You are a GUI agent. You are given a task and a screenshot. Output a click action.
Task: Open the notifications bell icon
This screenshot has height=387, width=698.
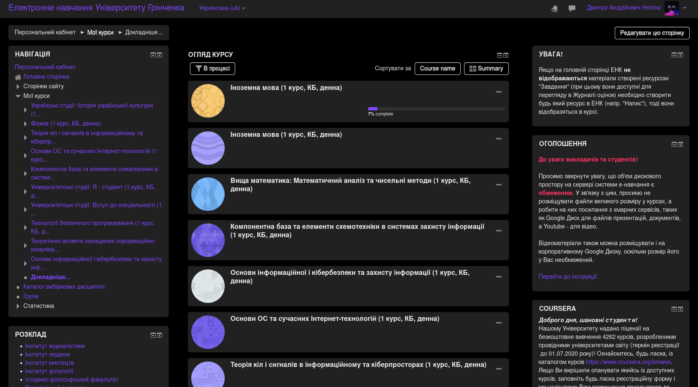tap(554, 8)
